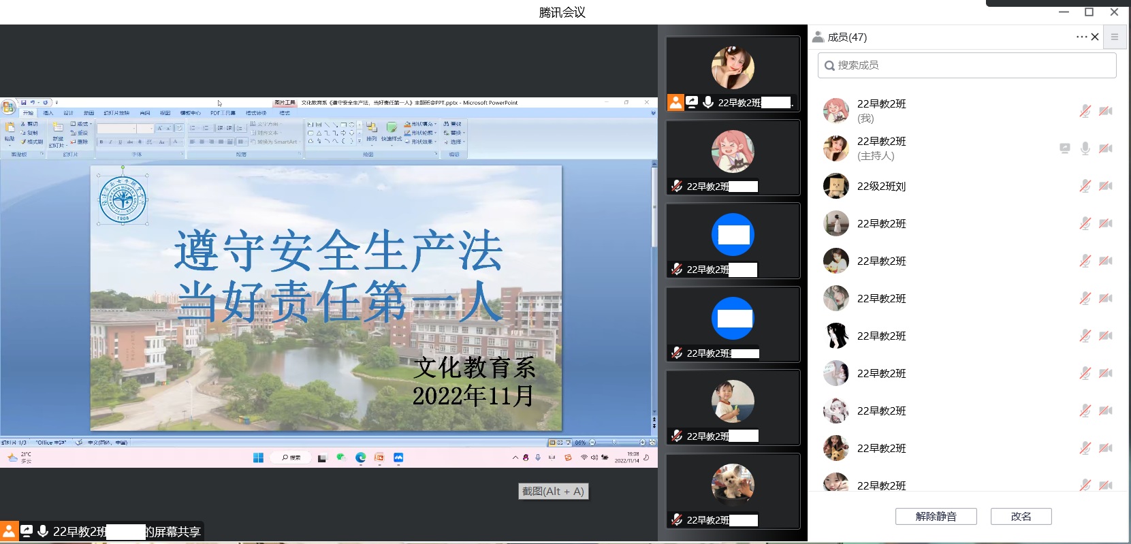Click 删除 to delete the slide

tap(79, 142)
